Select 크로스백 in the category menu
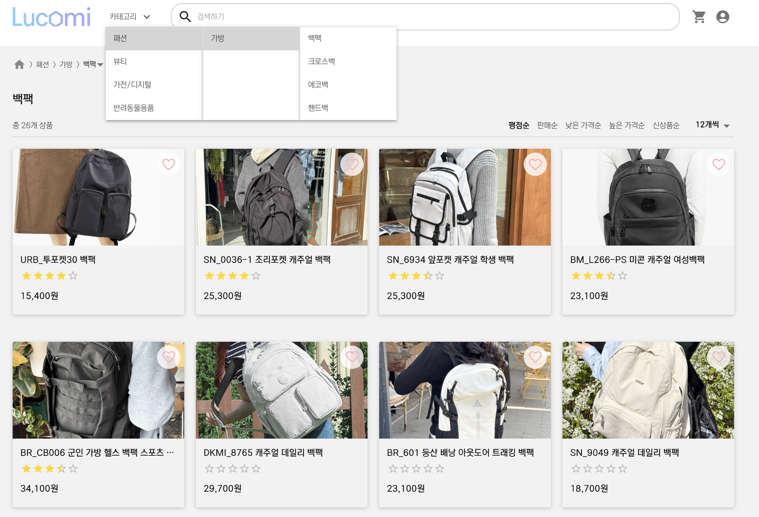The image size is (759, 517). (321, 61)
